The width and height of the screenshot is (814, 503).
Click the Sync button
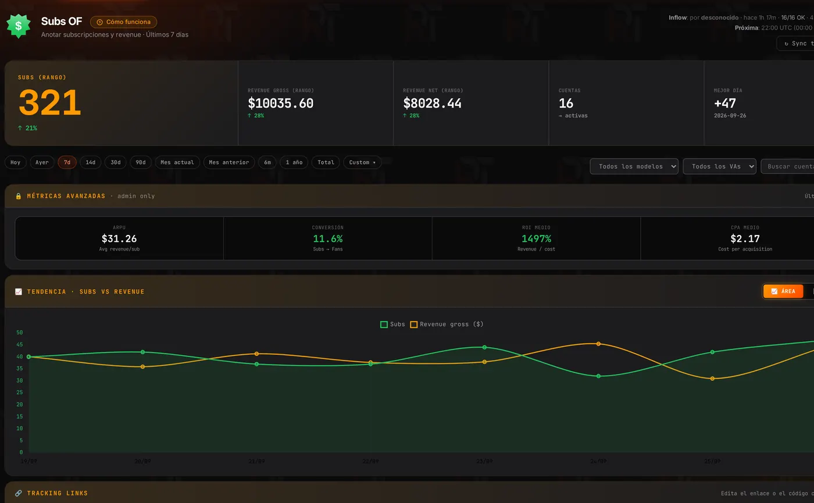pyautogui.click(x=795, y=44)
